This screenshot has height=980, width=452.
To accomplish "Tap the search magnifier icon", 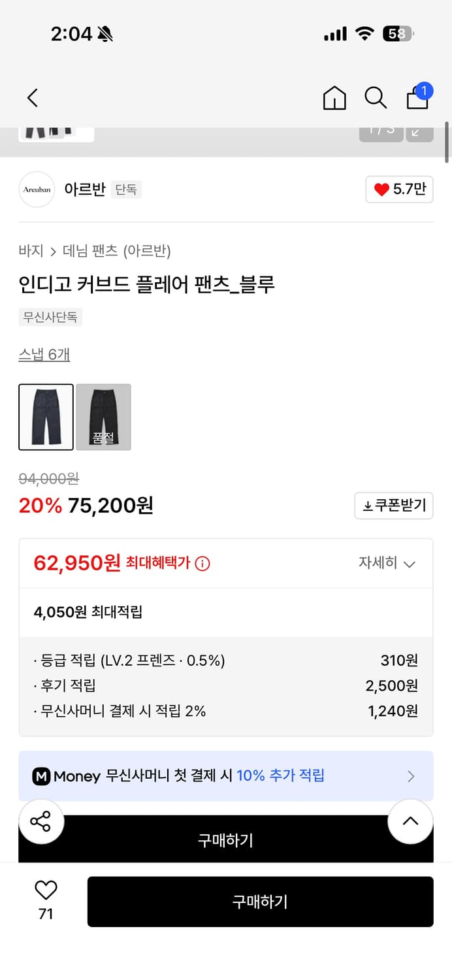I will click(376, 97).
